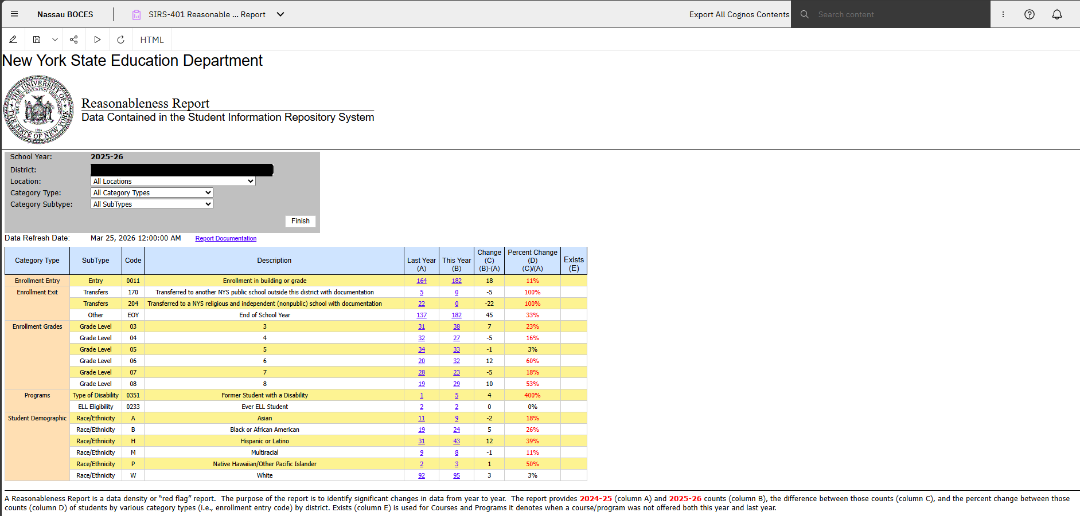Click the New York State seal logo
The width and height of the screenshot is (1080, 516).
click(x=38, y=109)
